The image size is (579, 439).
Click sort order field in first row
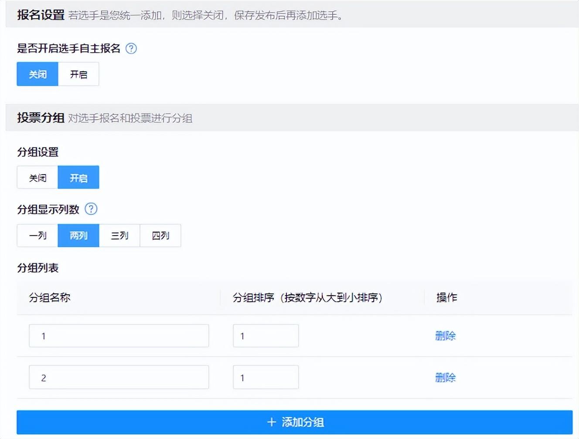(266, 336)
